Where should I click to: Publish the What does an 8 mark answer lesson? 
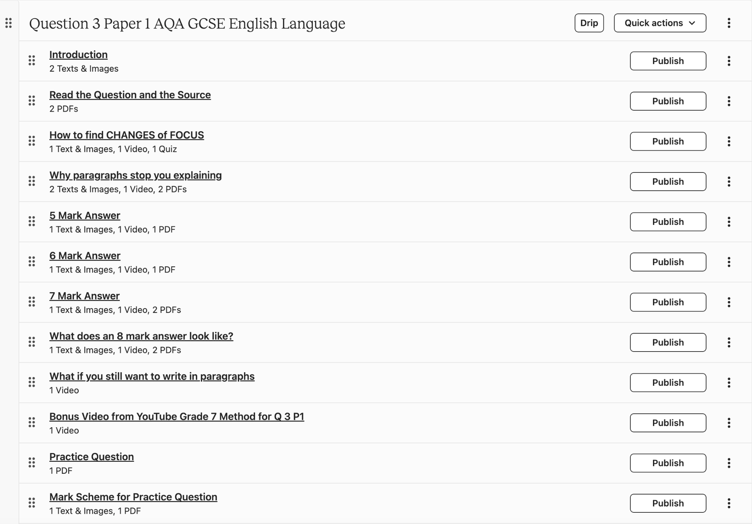(x=668, y=342)
